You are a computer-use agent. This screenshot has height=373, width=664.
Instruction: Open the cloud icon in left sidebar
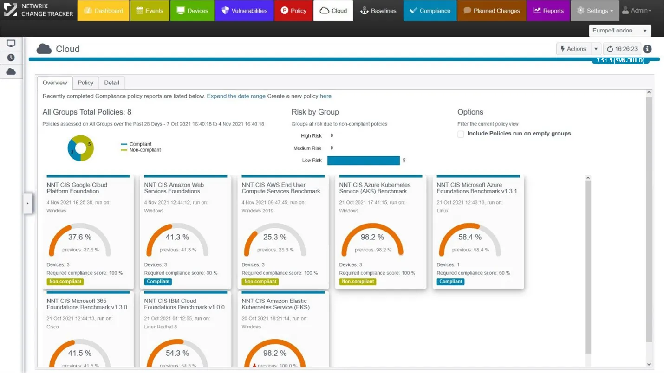coord(11,71)
